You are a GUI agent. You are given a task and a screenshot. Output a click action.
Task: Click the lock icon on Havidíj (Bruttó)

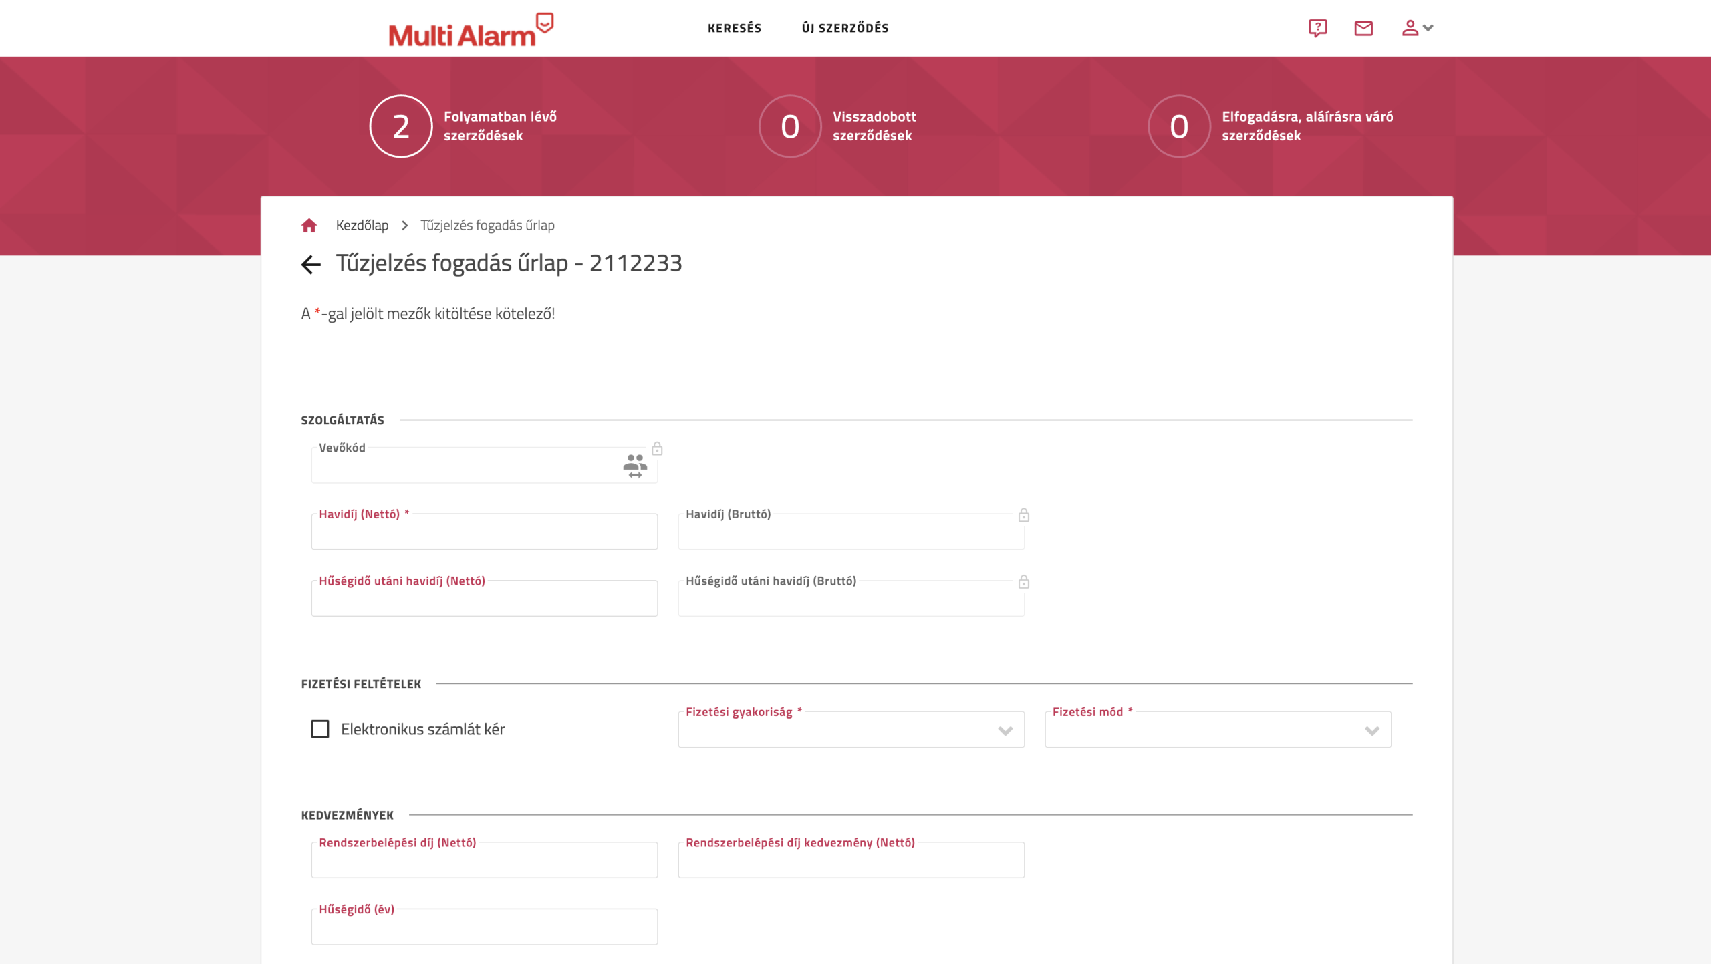1023,515
